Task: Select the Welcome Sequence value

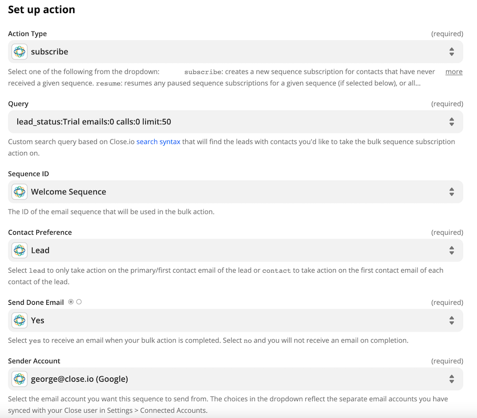Action: click(68, 192)
